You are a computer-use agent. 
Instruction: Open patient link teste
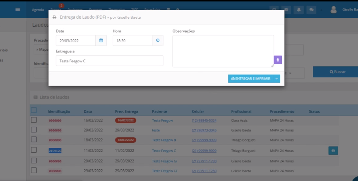[156, 130]
